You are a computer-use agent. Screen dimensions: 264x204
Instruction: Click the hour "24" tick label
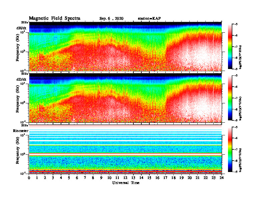click(221, 178)
